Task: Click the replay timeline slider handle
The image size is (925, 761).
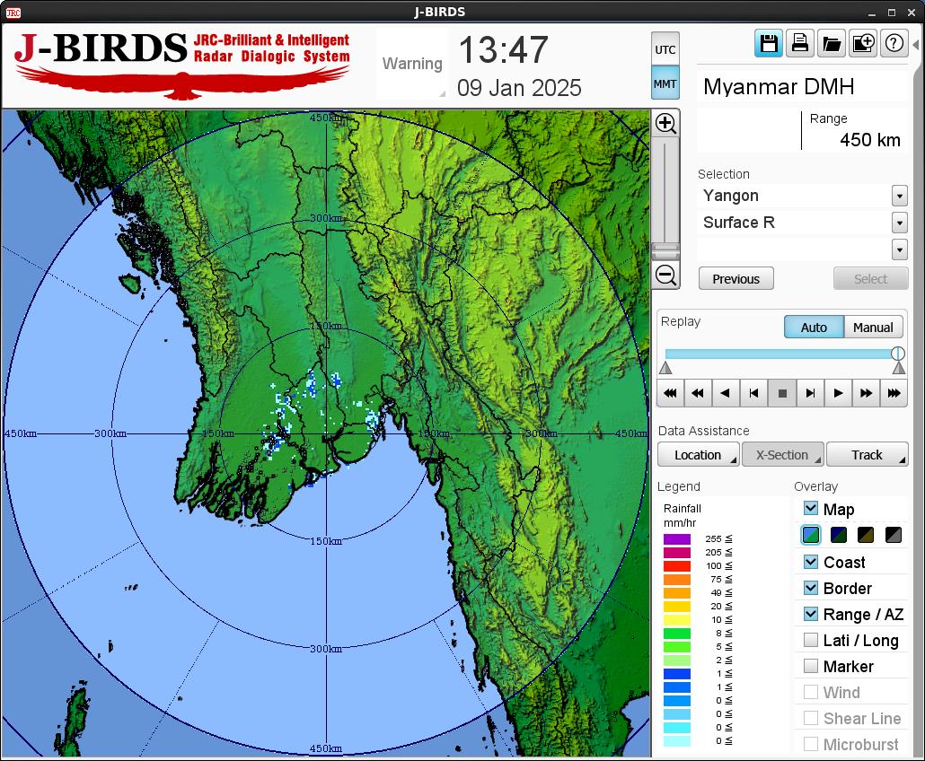Action: coord(898,354)
